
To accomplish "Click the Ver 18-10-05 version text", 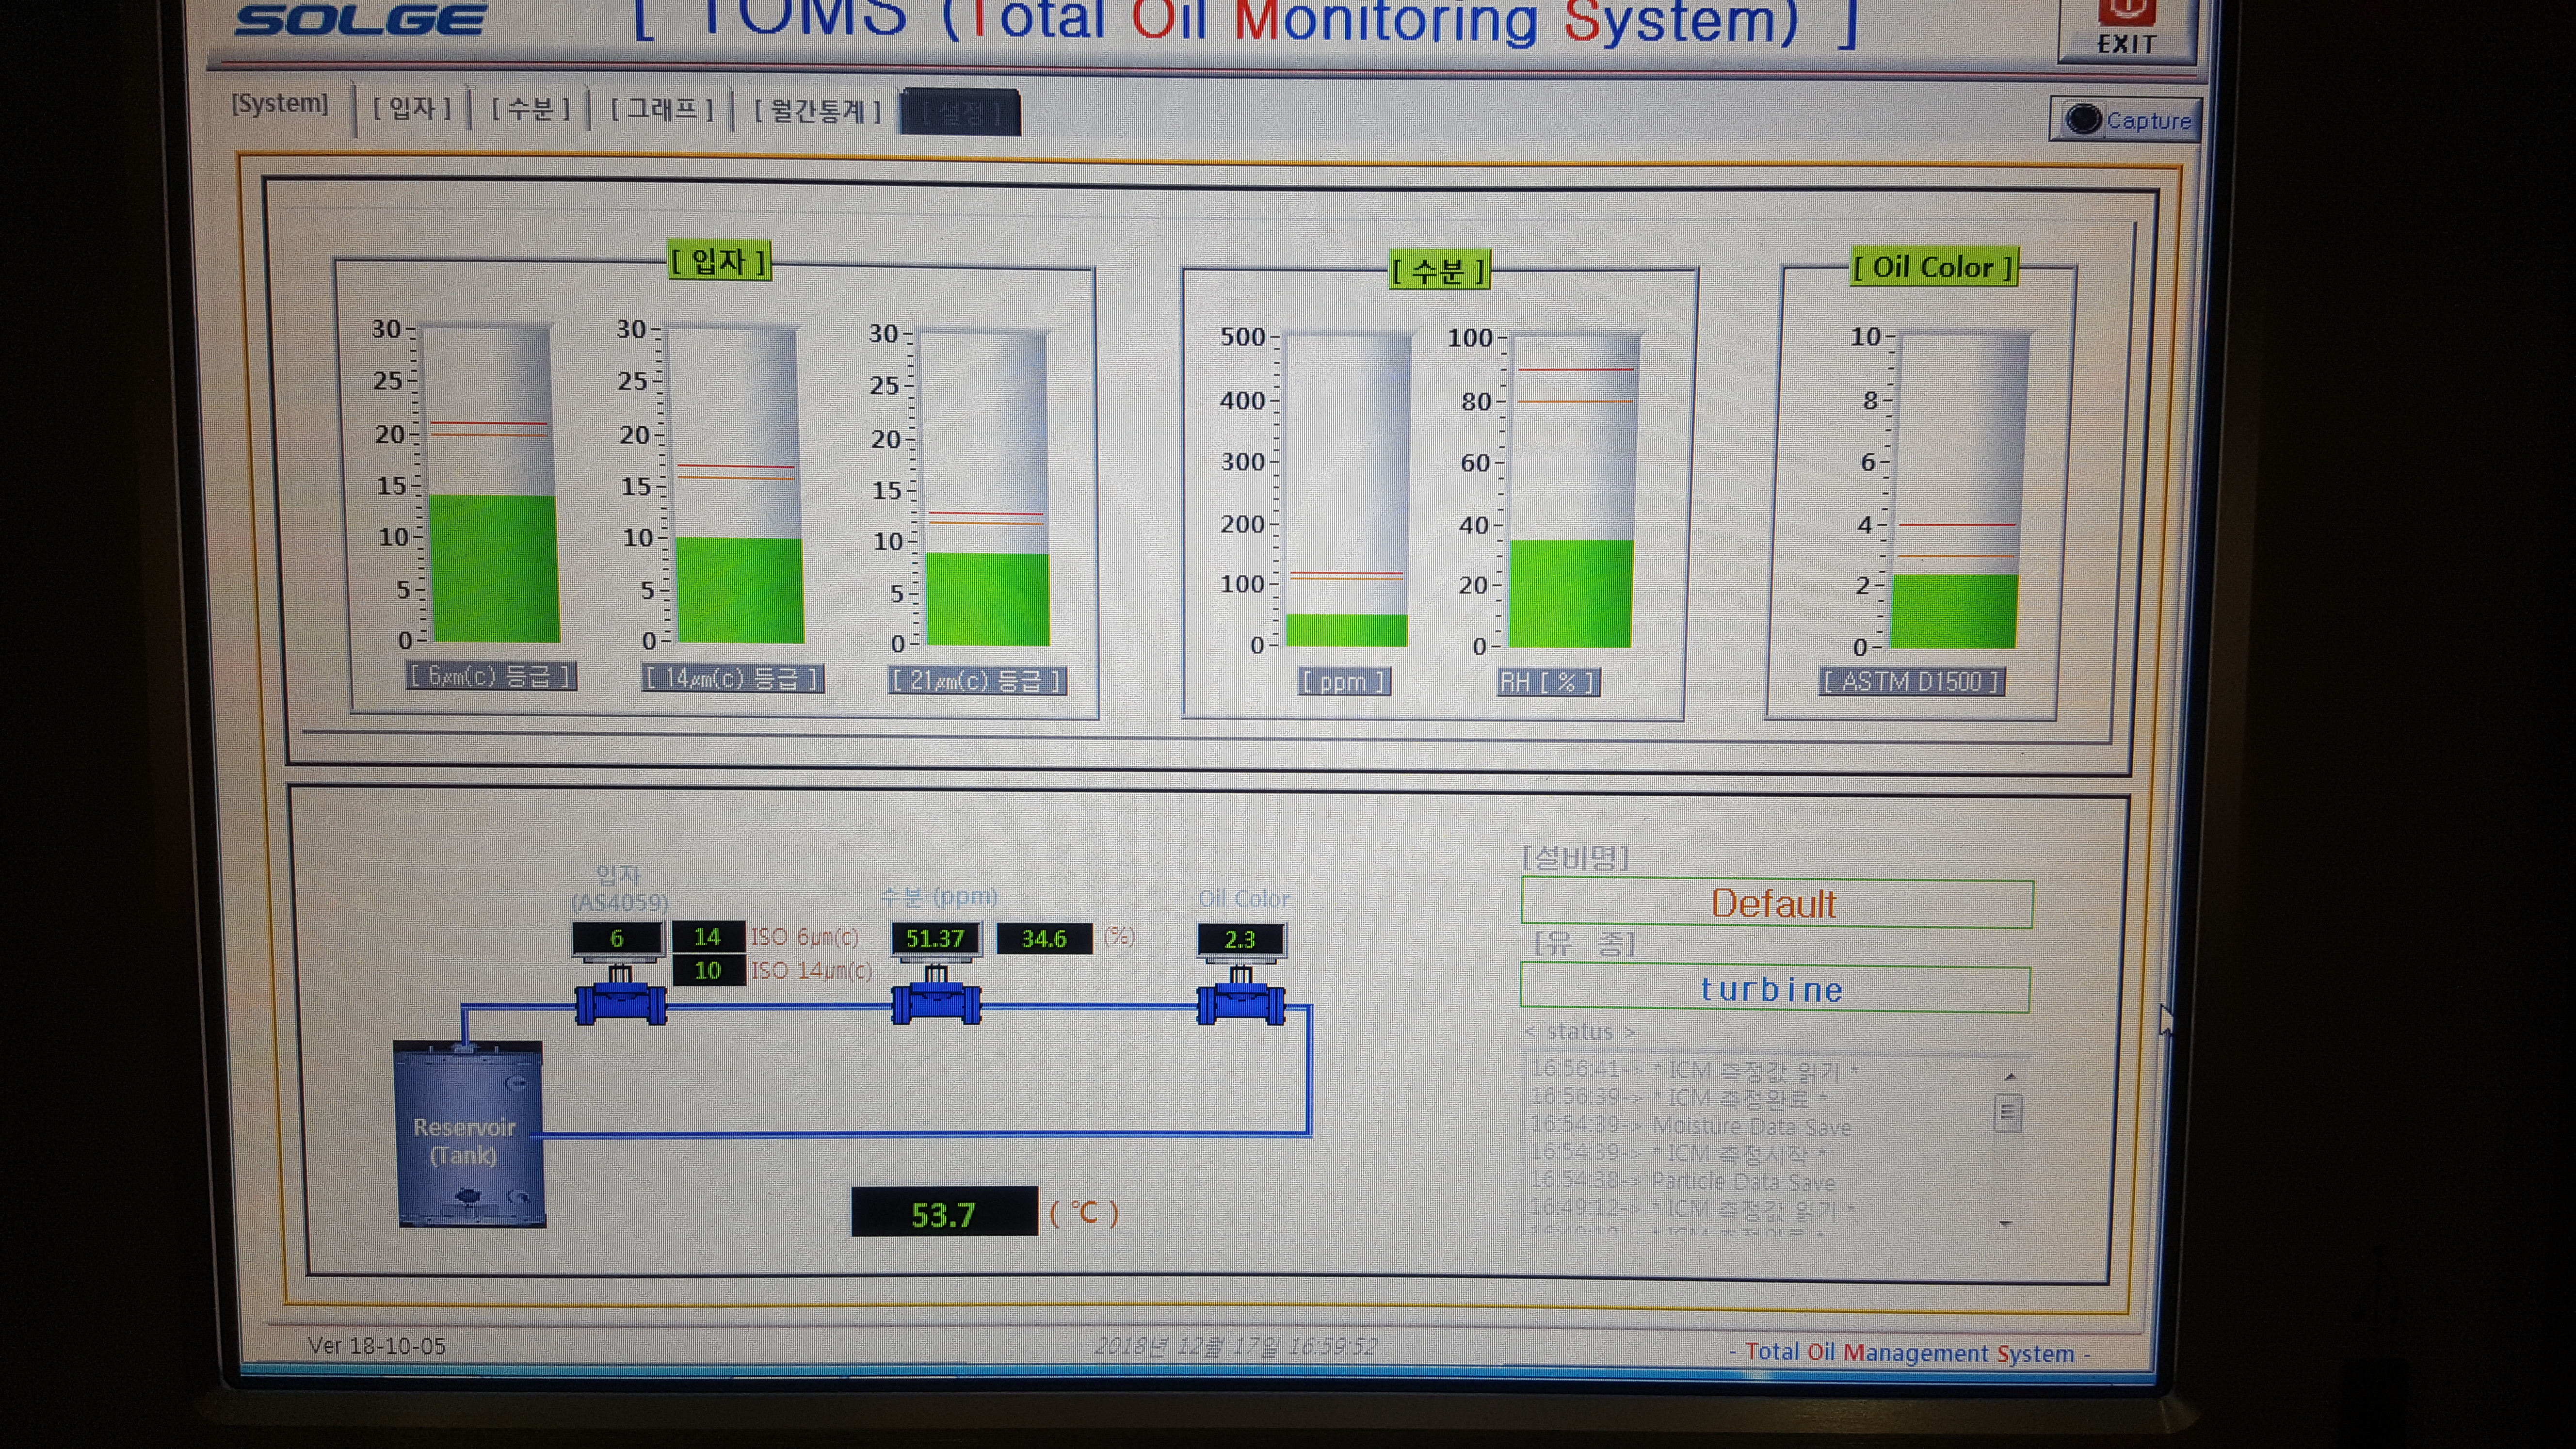I will (377, 1346).
